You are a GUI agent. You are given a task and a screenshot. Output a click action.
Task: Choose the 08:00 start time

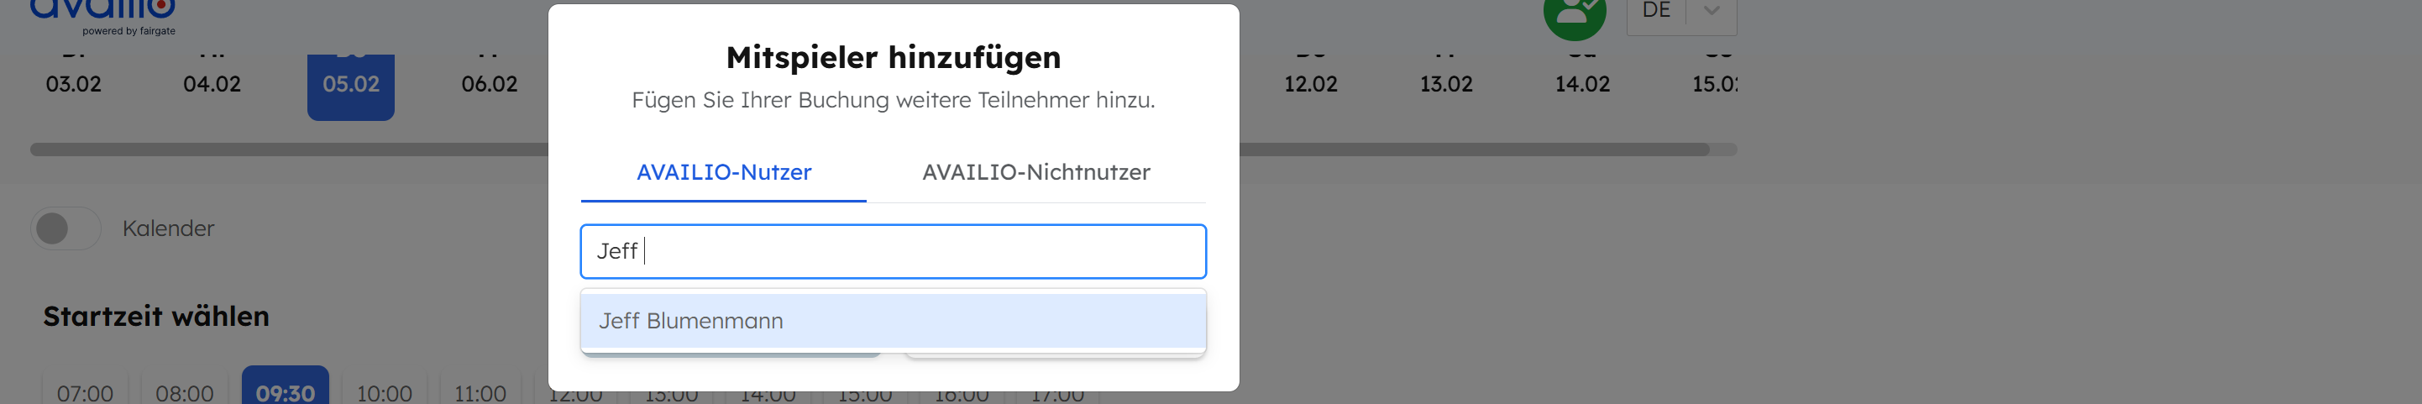click(184, 391)
